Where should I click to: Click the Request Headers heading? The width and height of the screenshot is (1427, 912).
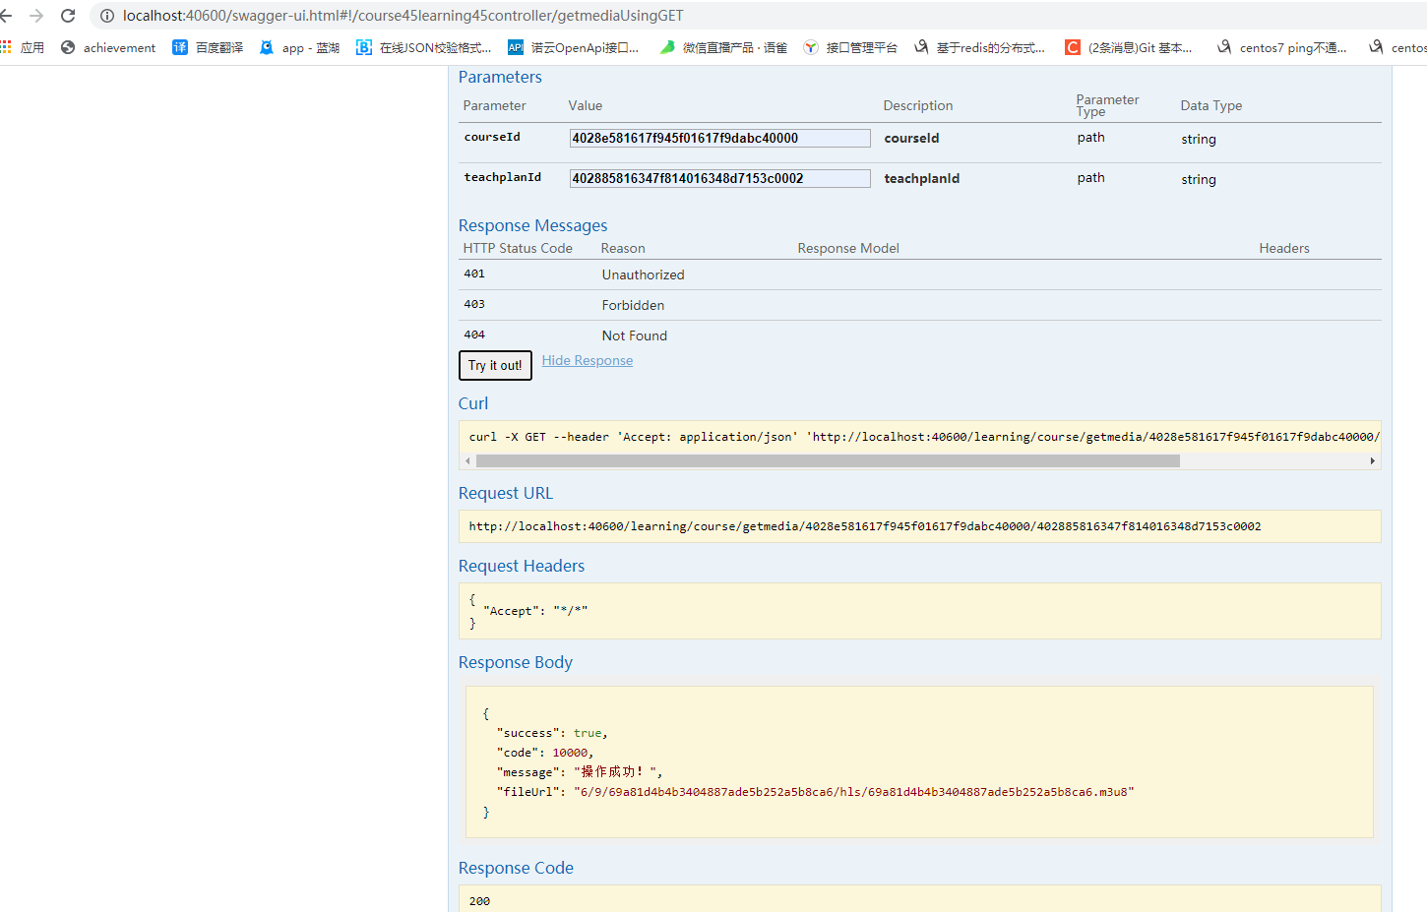point(522,567)
